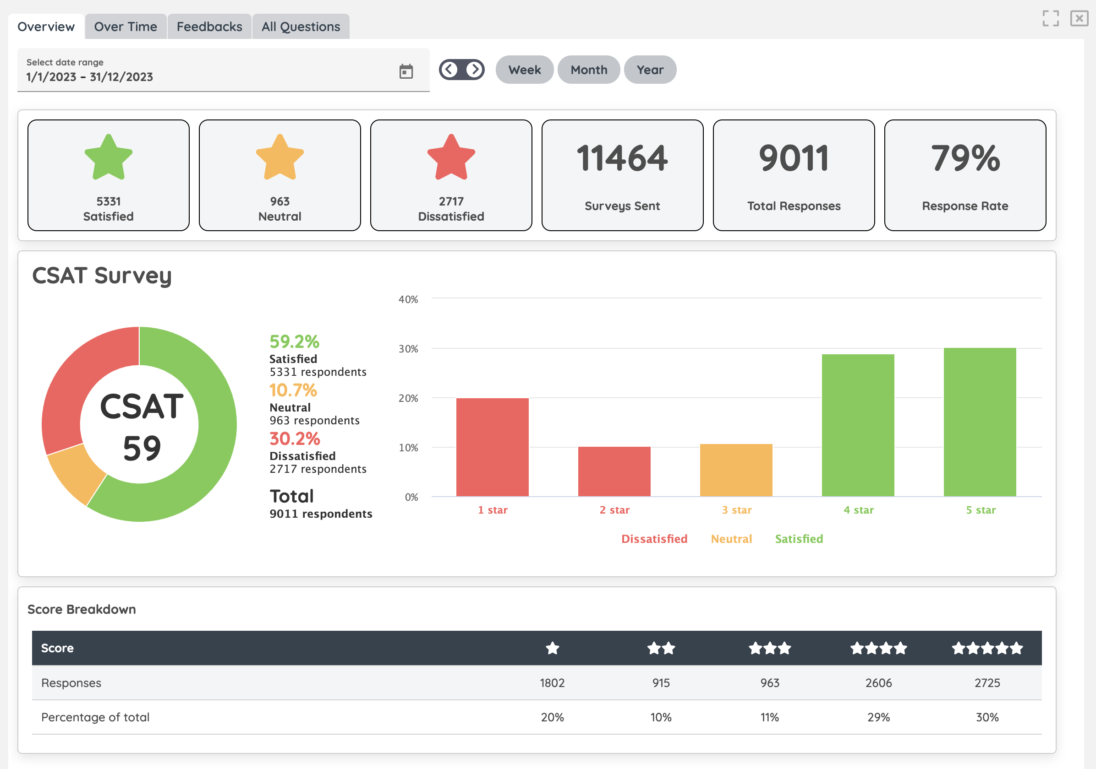
Task: Open the calendar date picker icon
Action: (x=406, y=71)
